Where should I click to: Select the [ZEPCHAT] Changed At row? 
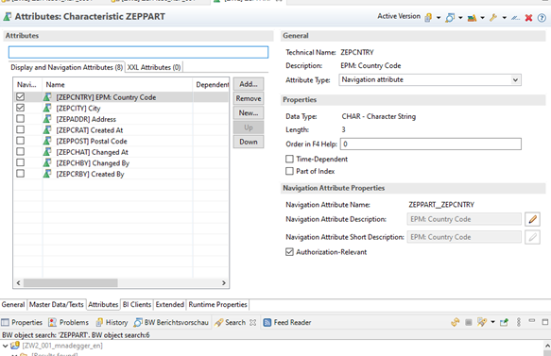pos(121,152)
